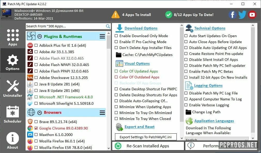This screenshot has width=261, height=153.
Task: Select Adobe Air 33.1.1.385 checkbox
Action: [x=36, y=52]
